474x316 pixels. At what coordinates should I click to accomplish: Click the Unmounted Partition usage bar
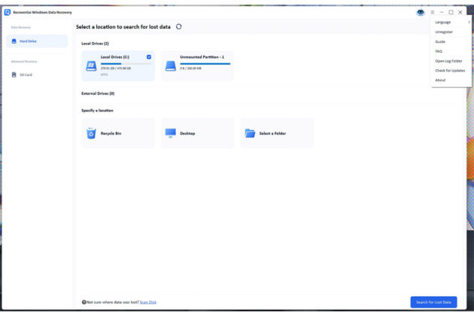pyautogui.click(x=205, y=63)
